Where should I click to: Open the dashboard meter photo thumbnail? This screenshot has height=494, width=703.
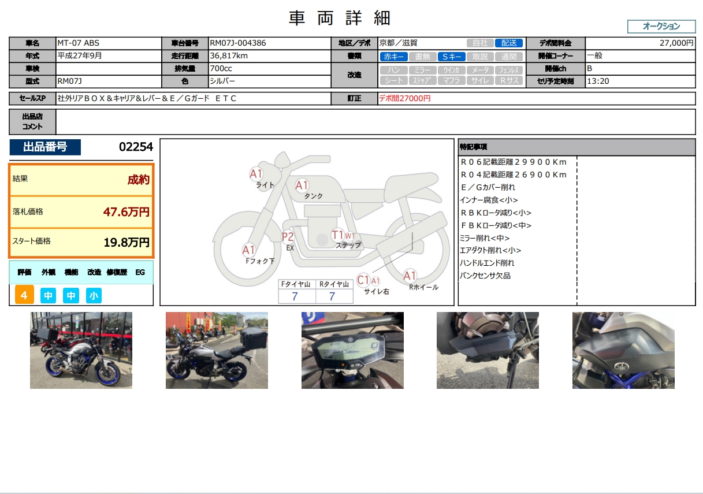point(352,350)
